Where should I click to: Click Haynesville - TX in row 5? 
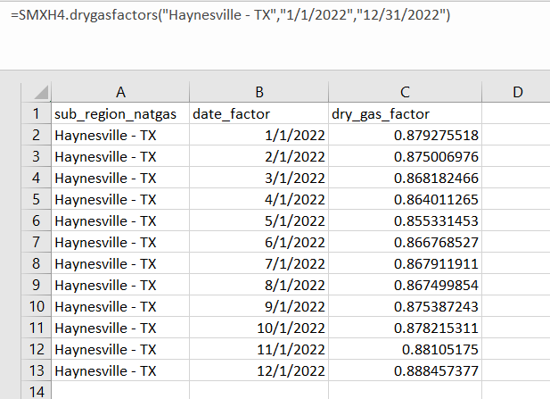[120, 199]
